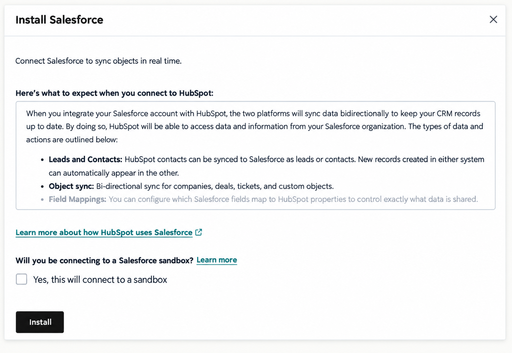Open the external link icon beside HubSpot uses Salesforce

(x=199, y=232)
